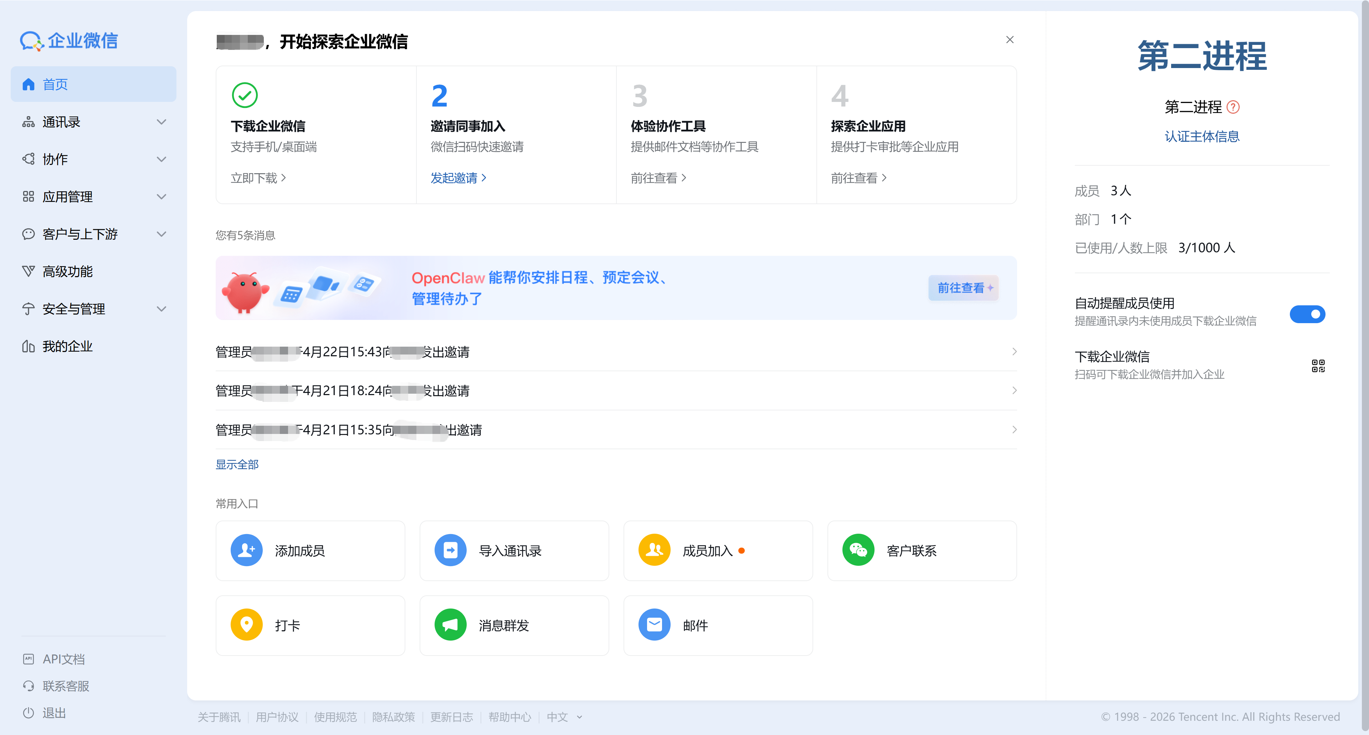
Task: Open the QR code for 下载企业微信
Action: pyautogui.click(x=1318, y=366)
